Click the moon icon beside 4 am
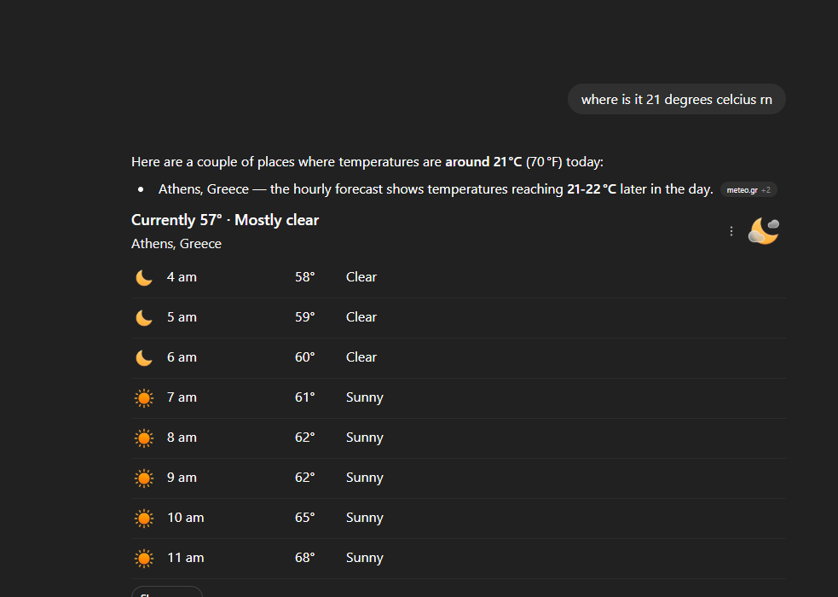 click(144, 277)
